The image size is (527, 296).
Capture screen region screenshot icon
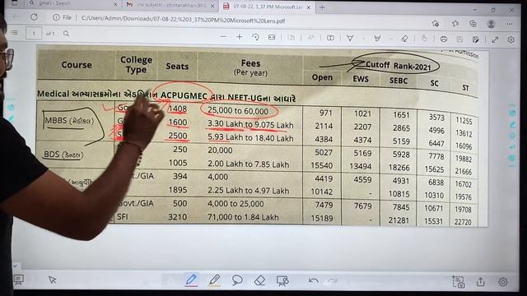click(x=458, y=281)
